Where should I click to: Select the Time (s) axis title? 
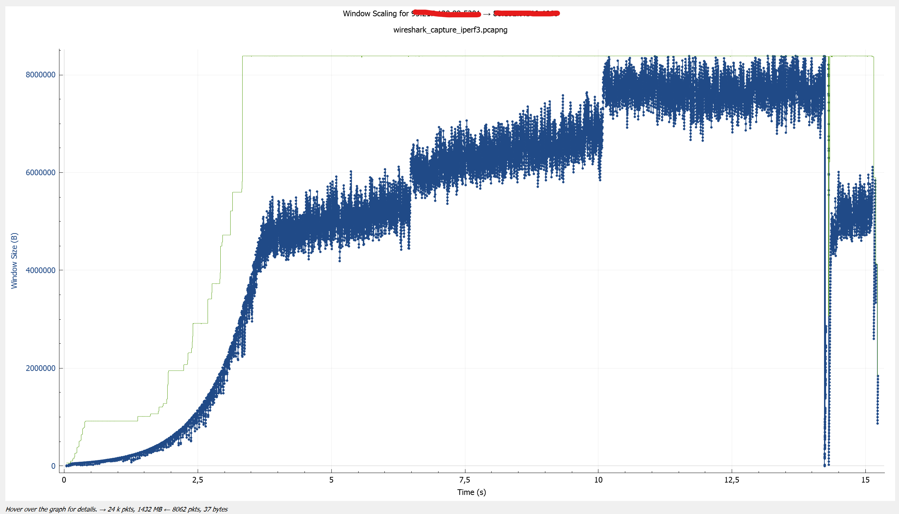pyautogui.click(x=471, y=492)
